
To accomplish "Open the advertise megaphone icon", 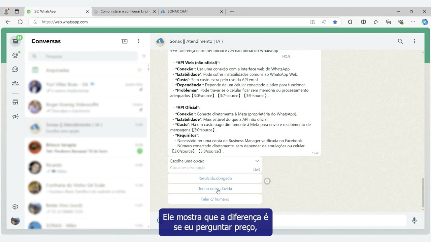I will pyautogui.click(x=15, y=117).
